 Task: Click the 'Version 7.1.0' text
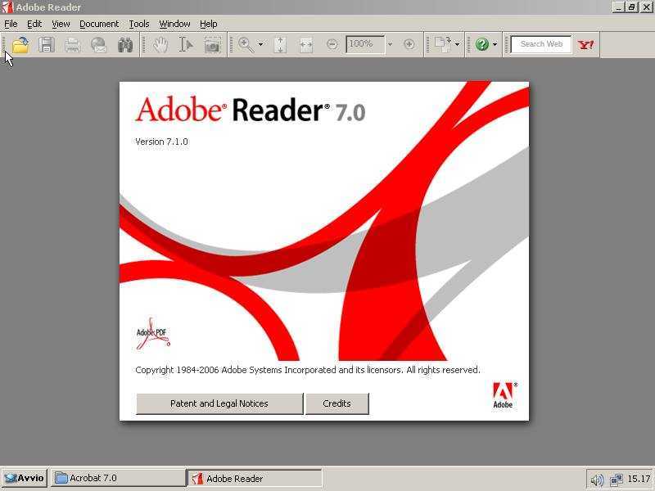click(161, 142)
